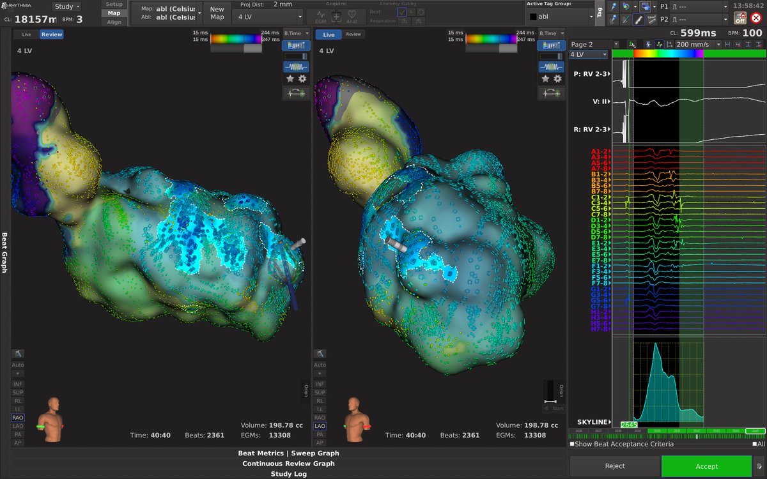
Task: Toggle Live mode in left map view
Action: 26,34
